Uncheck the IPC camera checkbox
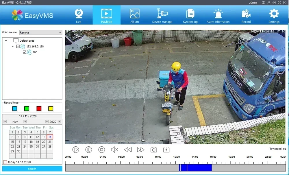The image size is (289, 175). tap(24, 52)
